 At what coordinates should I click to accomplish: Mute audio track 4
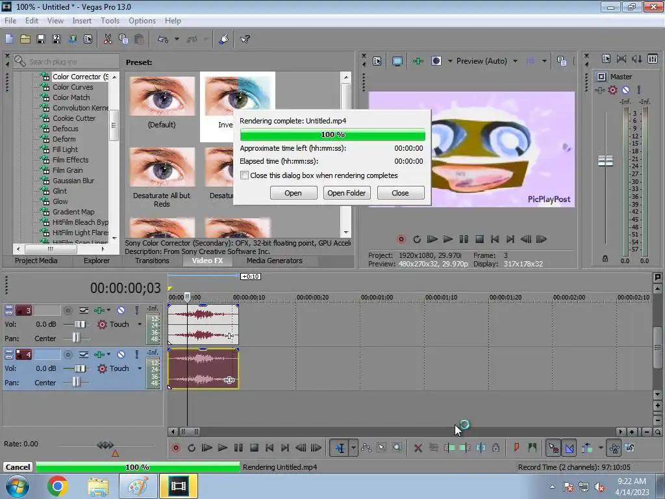click(x=121, y=354)
